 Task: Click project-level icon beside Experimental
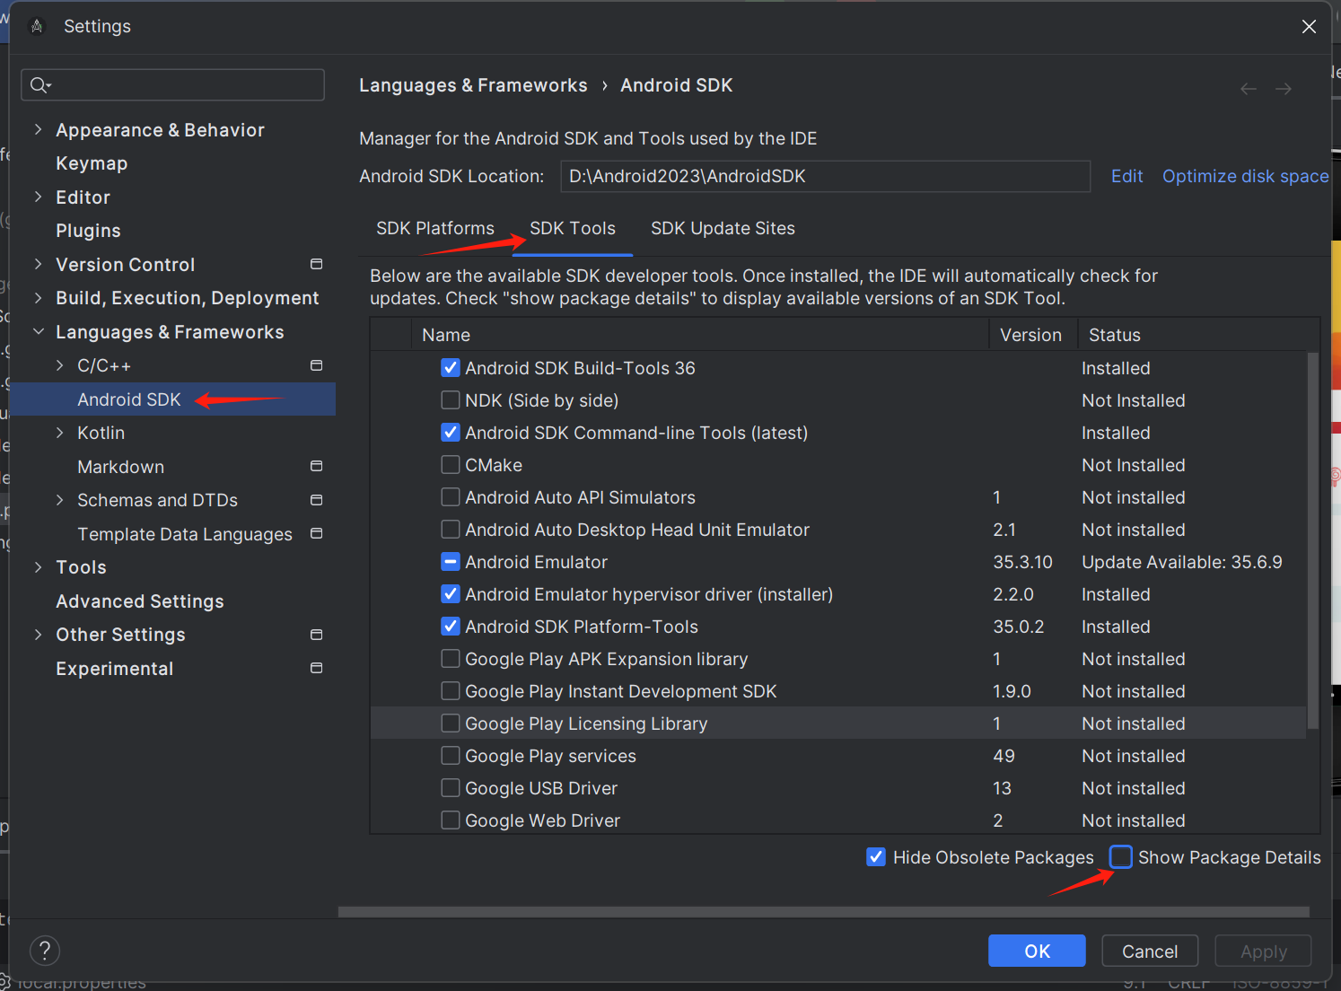316,668
